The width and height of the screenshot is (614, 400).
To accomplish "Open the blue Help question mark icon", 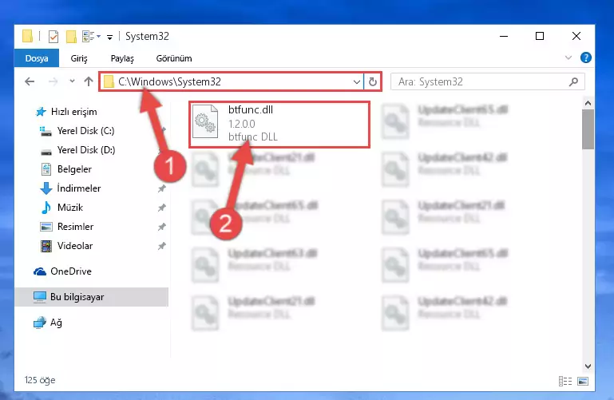I will (586, 58).
